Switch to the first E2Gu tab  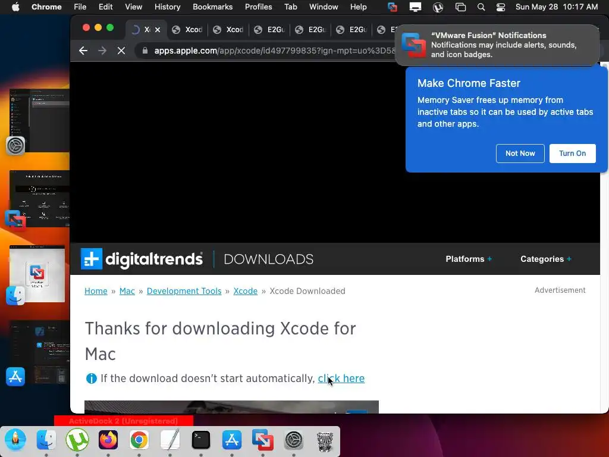click(x=269, y=30)
